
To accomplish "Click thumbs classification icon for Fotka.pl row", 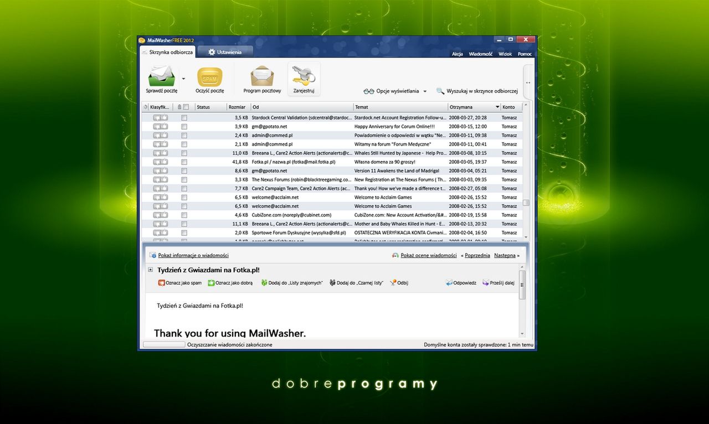I will 161,162.
